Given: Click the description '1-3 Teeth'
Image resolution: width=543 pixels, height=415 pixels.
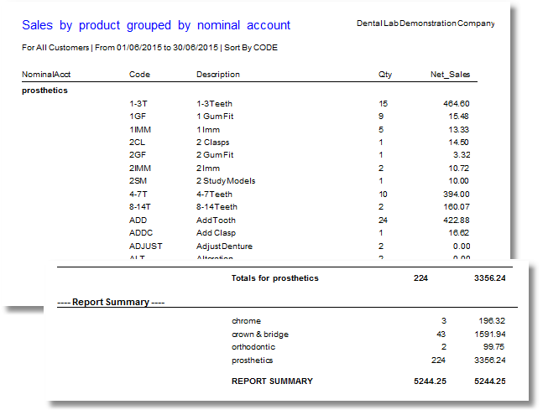Looking at the screenshot, I should pyautogui.click(x=214, y=103).
